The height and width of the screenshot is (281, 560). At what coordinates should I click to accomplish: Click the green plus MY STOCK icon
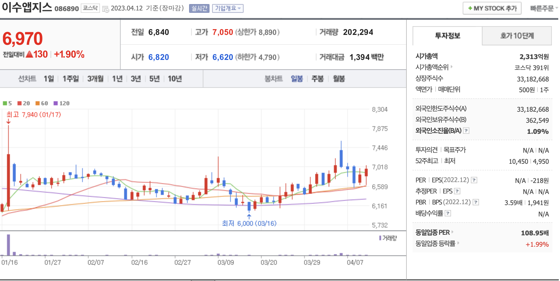pos(470,8)
